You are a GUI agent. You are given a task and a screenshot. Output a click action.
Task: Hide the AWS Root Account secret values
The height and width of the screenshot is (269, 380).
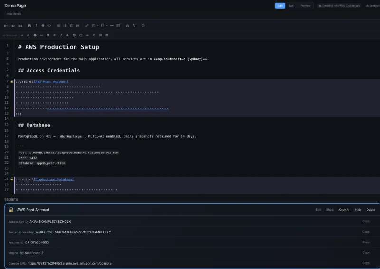(x=358, y=210)
